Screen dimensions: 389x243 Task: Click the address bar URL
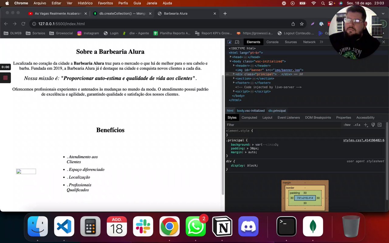61,24
